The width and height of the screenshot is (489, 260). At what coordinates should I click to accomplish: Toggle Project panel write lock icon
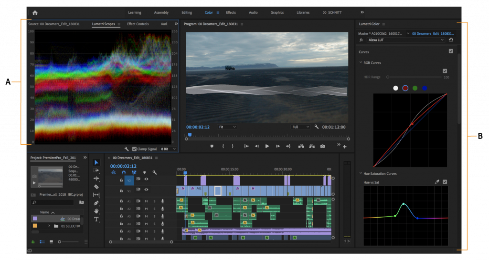[x=33, y=241]
